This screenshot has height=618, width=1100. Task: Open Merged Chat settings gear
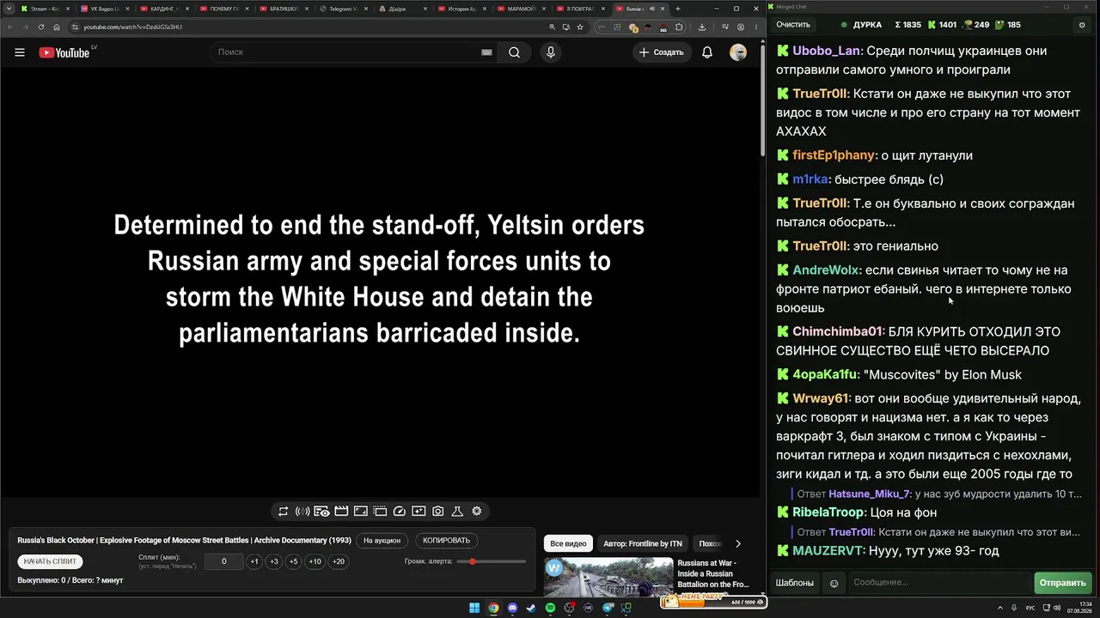click(x=1082, y=25)
